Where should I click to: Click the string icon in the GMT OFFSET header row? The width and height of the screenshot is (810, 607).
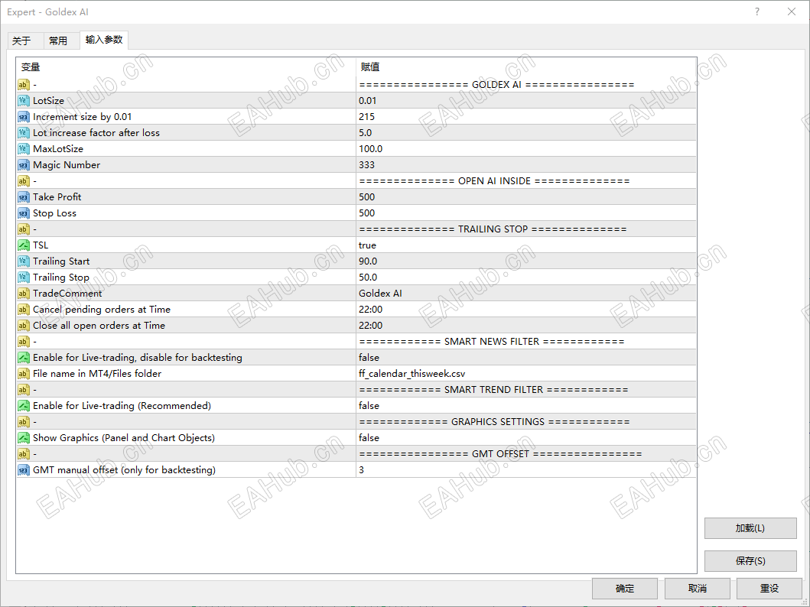(23, 453)
